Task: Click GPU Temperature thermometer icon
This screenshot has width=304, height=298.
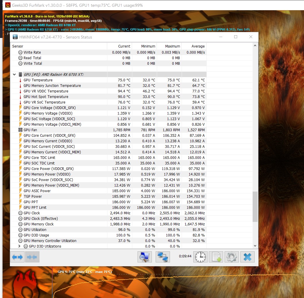Action: (x=20, y=80)
